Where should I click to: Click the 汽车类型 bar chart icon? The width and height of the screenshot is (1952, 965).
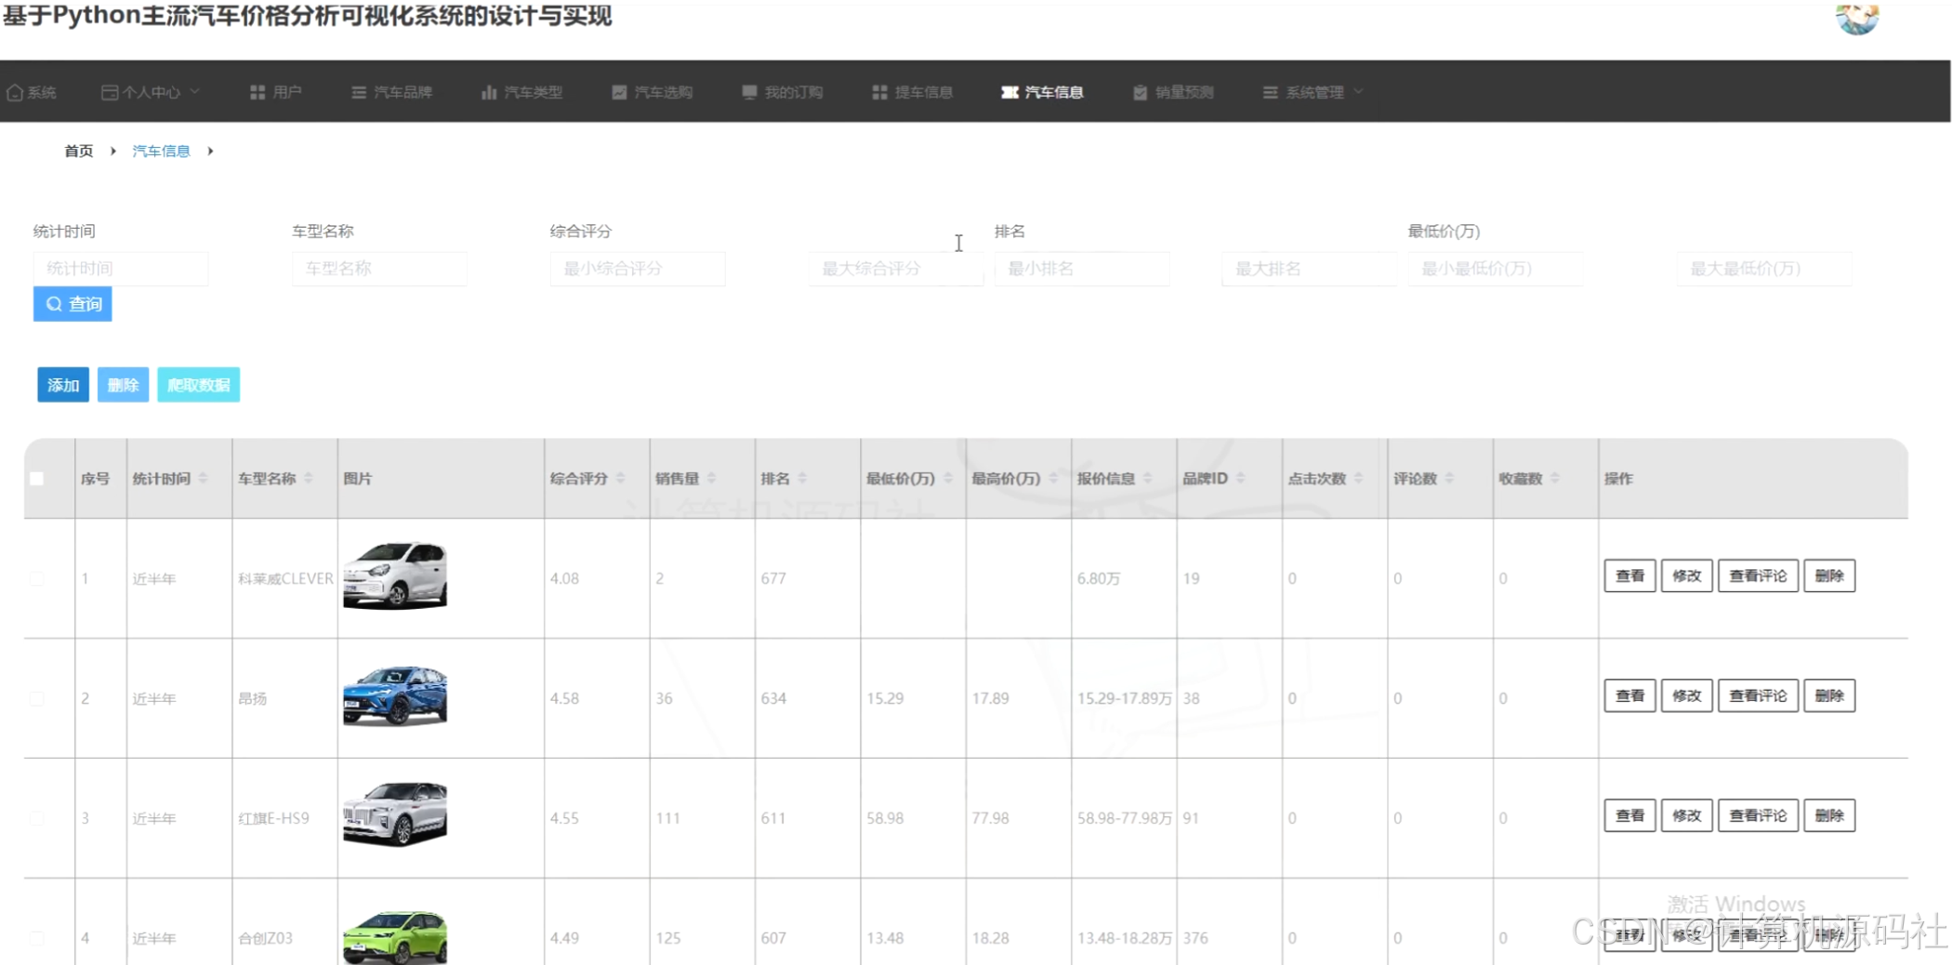489,92
